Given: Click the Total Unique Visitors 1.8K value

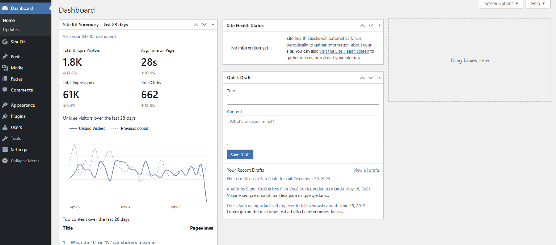Looking at the screenshot, I should pos(72,62).
